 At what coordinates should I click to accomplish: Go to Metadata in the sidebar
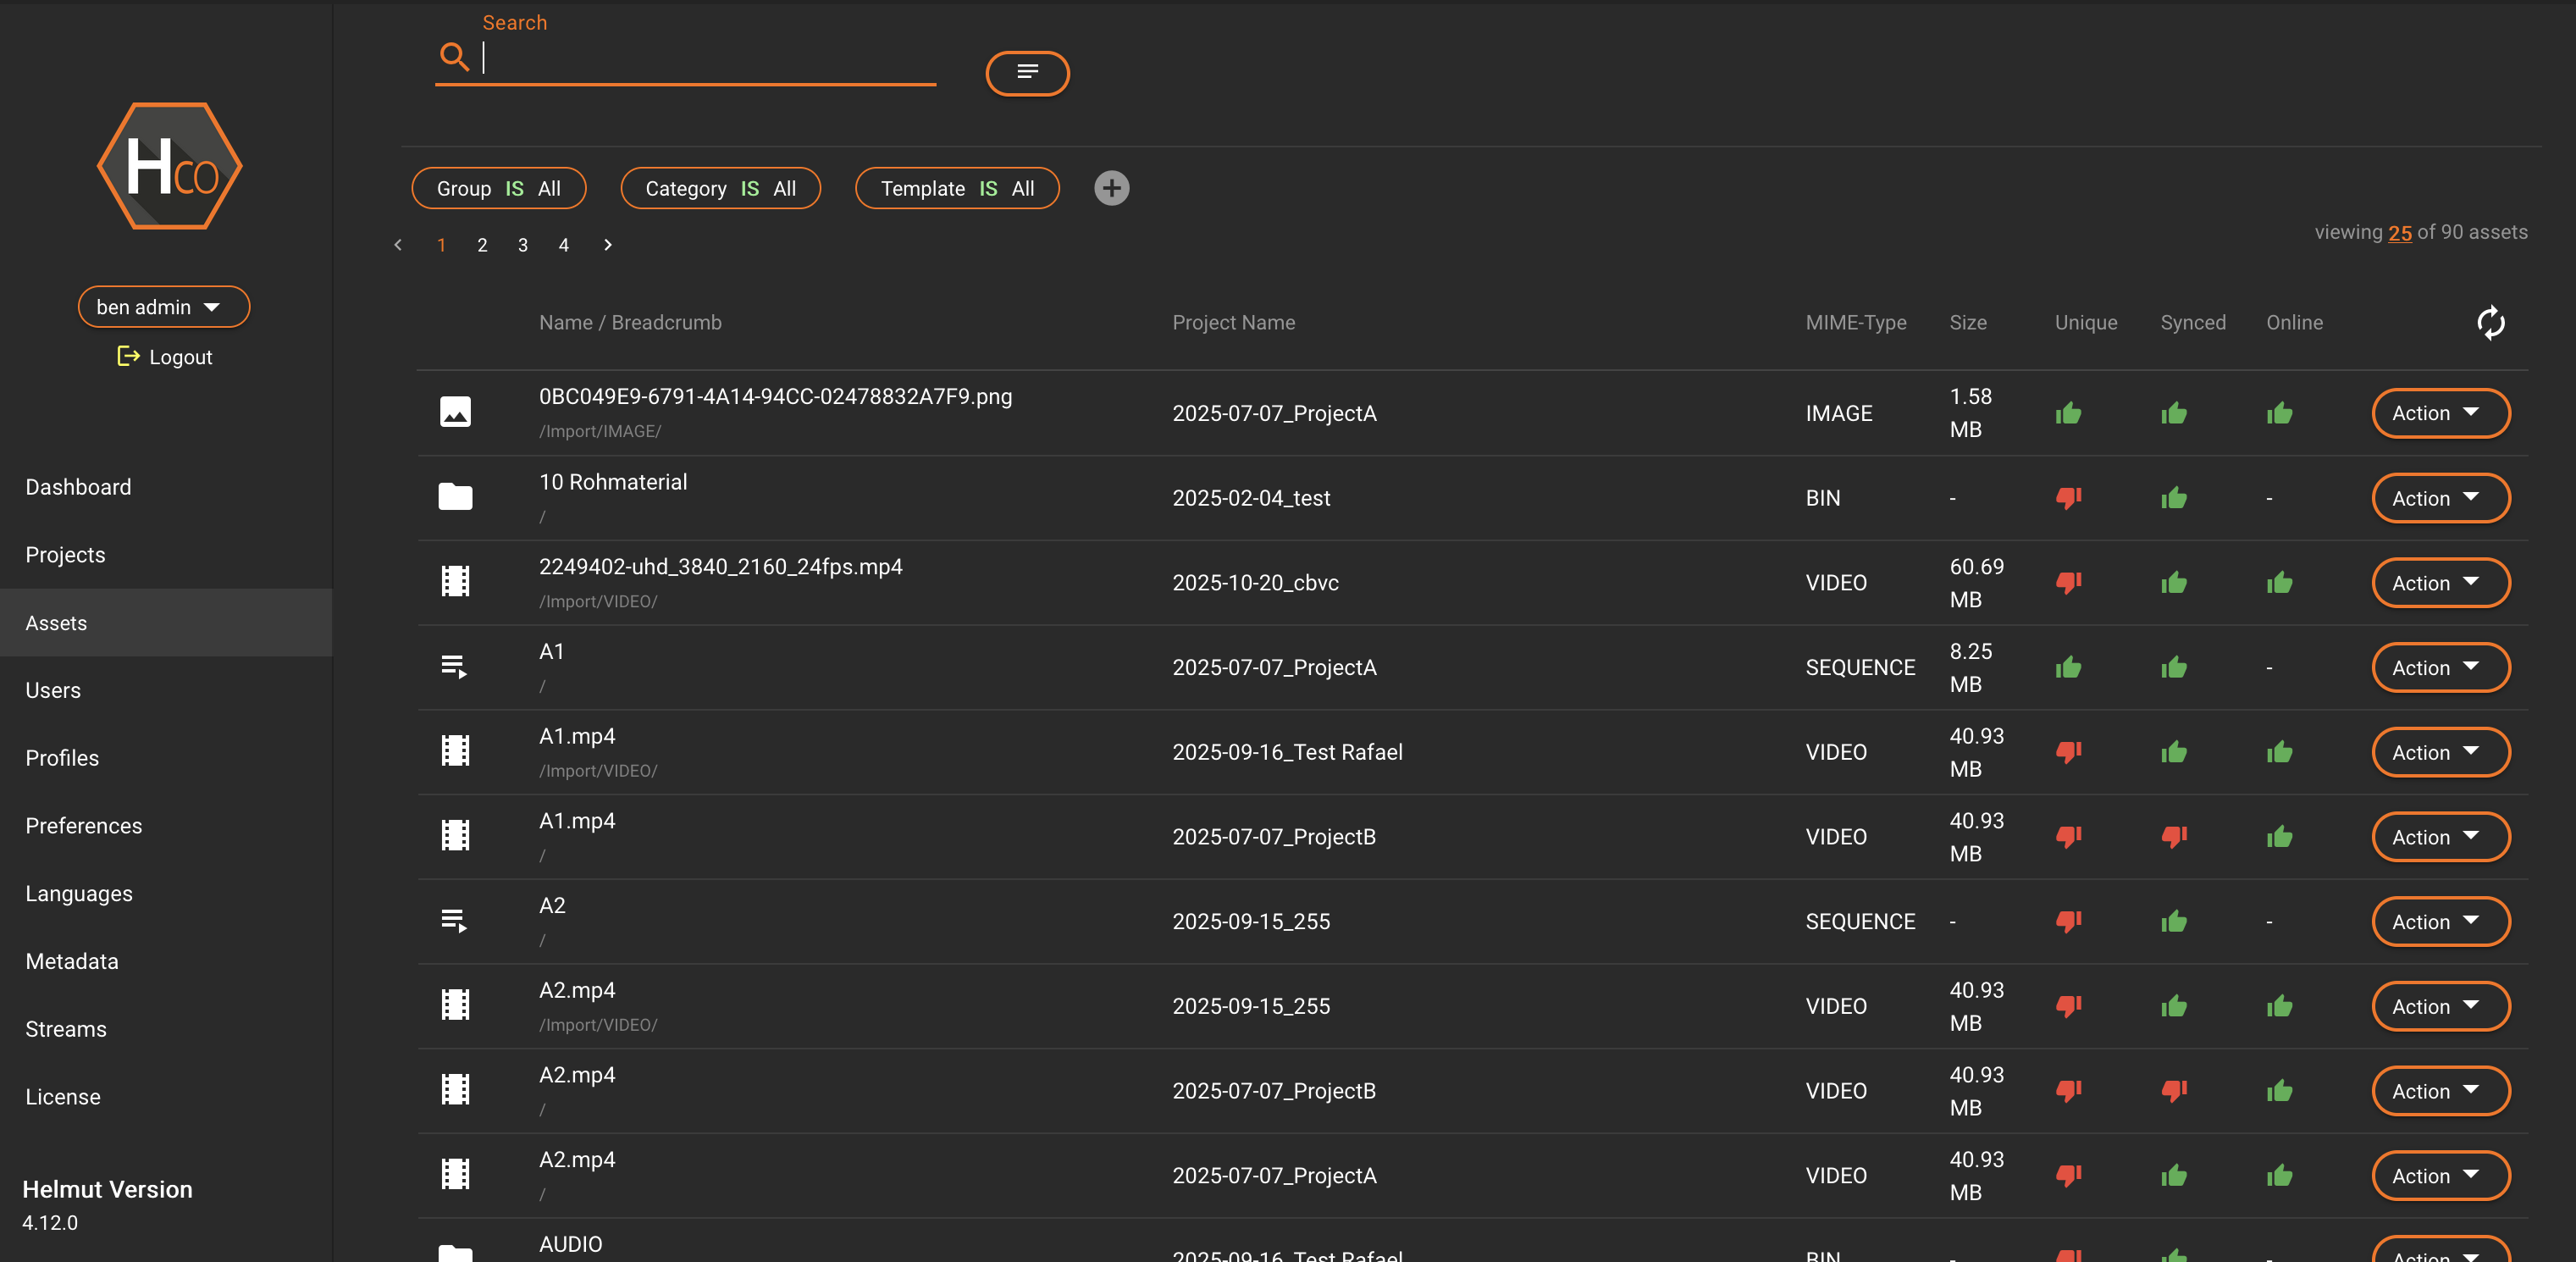click(x=72, y=961)
